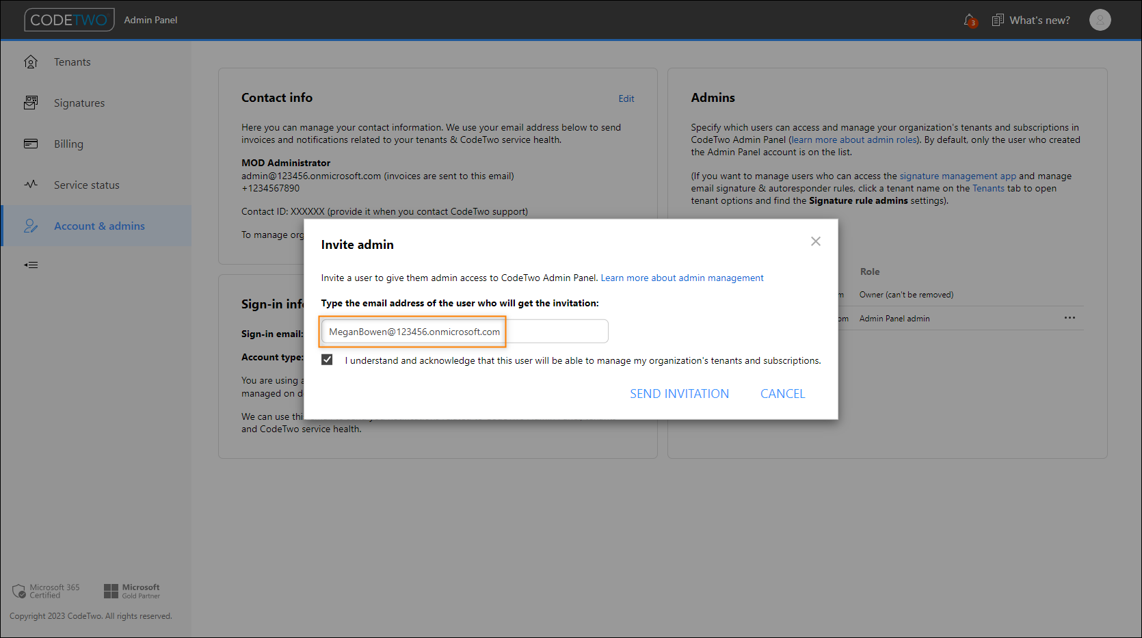Click the Billing card icon

tap(31, 144)
